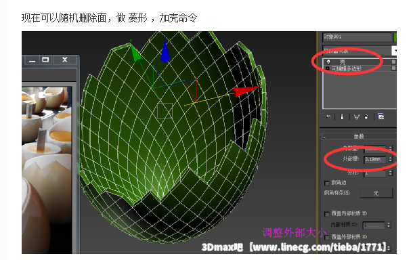
Task: Click the Remove Modifier icon under the stack
Action: [366, 116]
